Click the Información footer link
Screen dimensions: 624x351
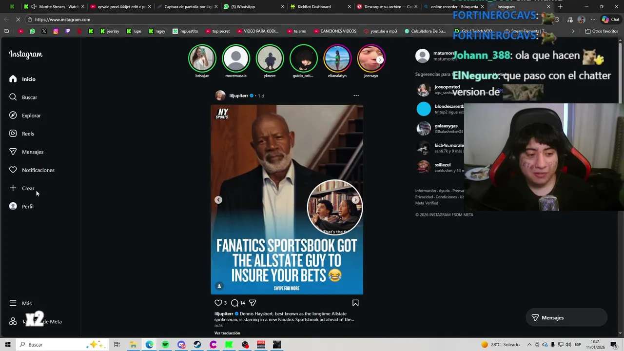(x=426, y=191)
